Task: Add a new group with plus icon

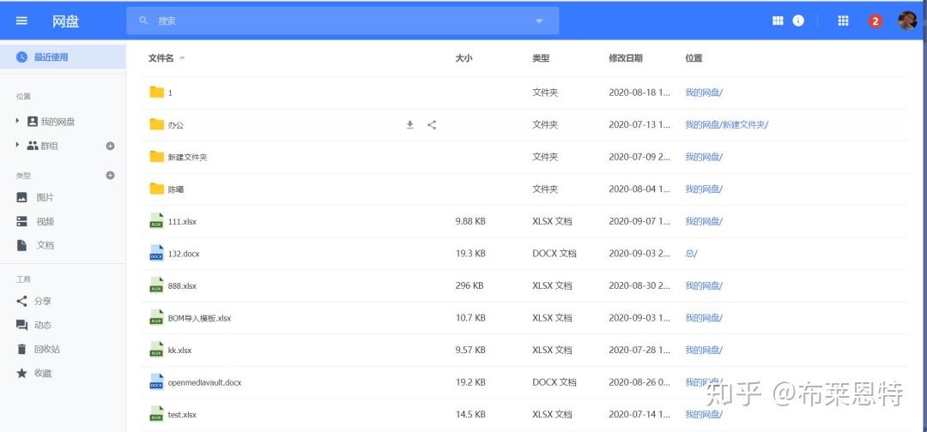Action: click(110, 146)
